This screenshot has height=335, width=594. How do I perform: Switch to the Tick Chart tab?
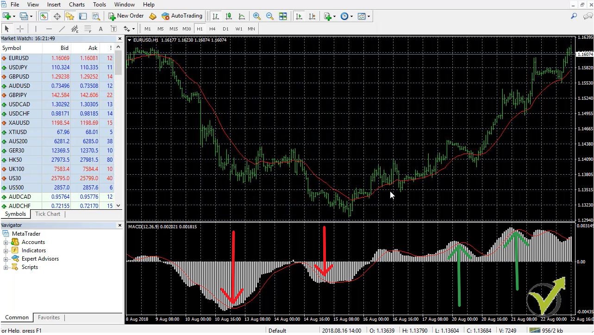(x=47, y=214)
